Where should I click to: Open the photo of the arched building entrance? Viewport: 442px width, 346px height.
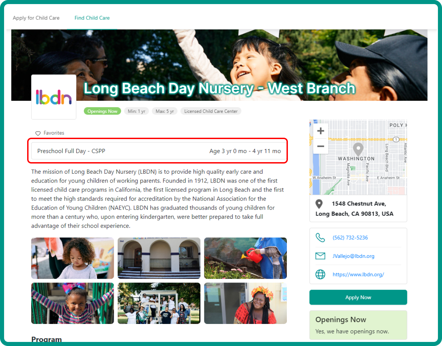coord(159,258)
